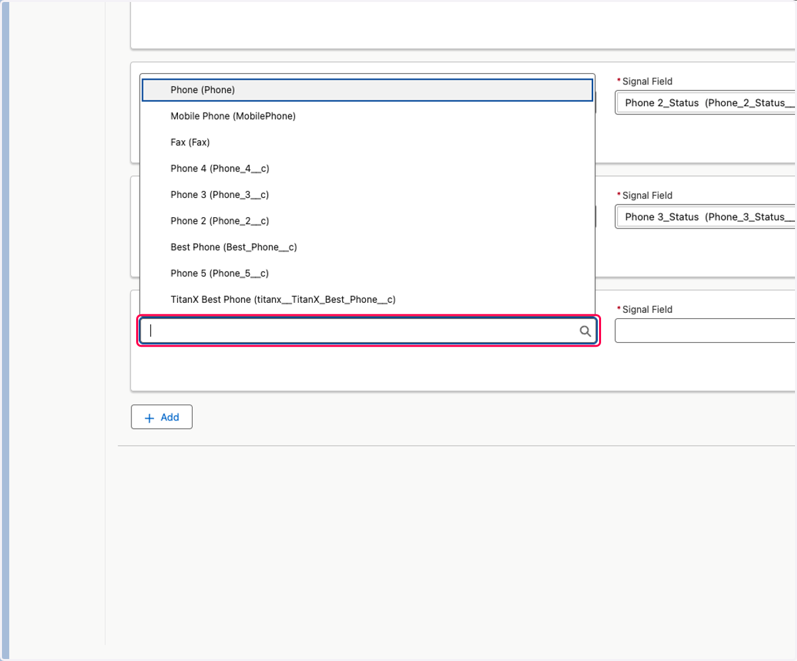Viewport: 797px width, 661px height.
Task: Open Phone 3_Status Signal Field combo box
Action: click(705, 217)
